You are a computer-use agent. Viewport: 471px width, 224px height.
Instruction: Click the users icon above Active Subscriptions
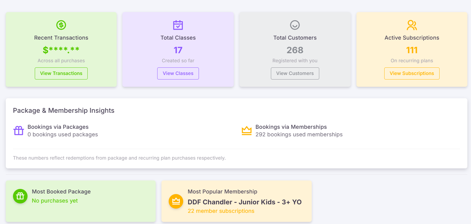point(412,25)
